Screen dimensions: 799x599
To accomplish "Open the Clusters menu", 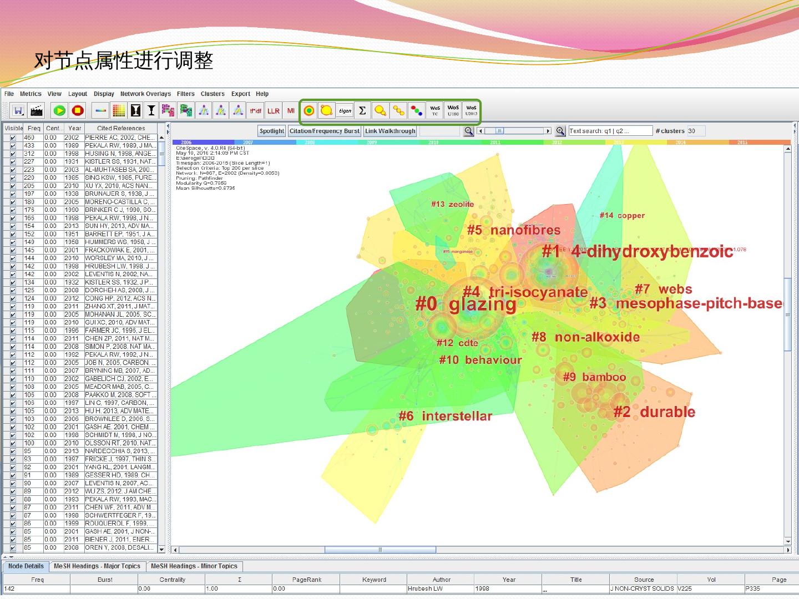I will pos(213,94).
